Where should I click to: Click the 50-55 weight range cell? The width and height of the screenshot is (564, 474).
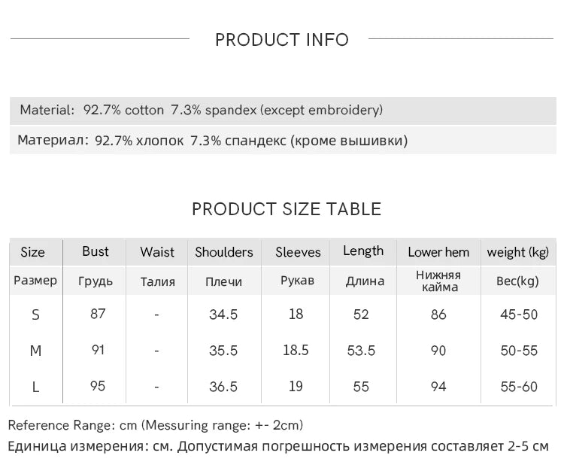[x=519, y=351]
